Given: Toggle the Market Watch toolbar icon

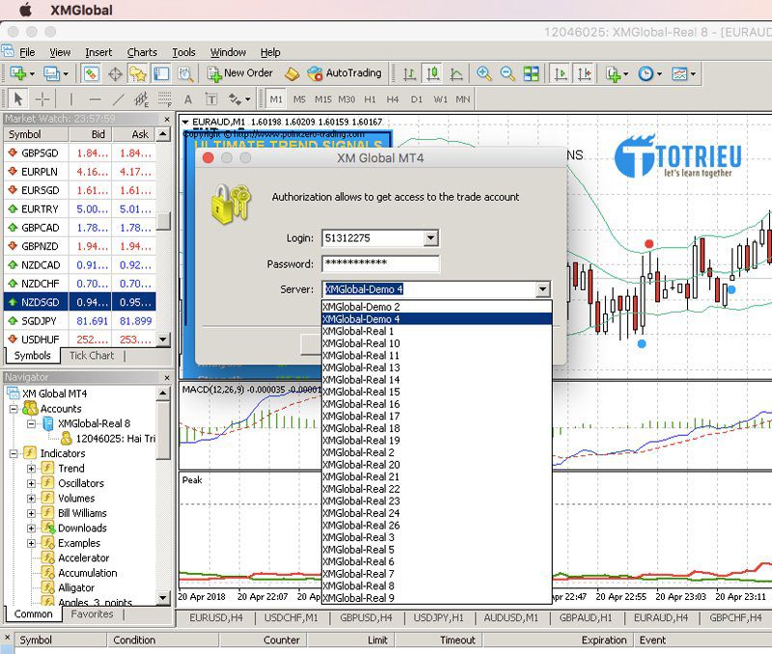Looking at the screenshot, I should (x=91, y=74).
